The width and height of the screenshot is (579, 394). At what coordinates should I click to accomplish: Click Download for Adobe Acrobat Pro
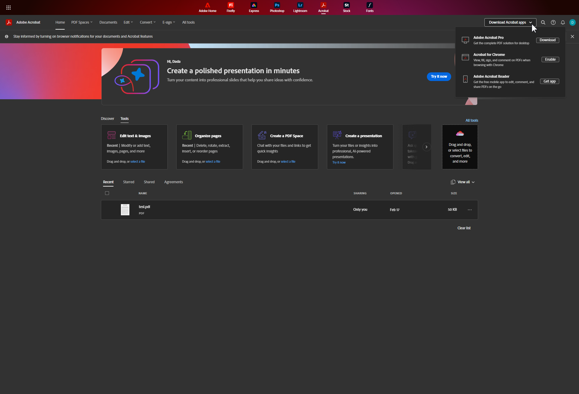pyautogui.click(x=547, y=40)
